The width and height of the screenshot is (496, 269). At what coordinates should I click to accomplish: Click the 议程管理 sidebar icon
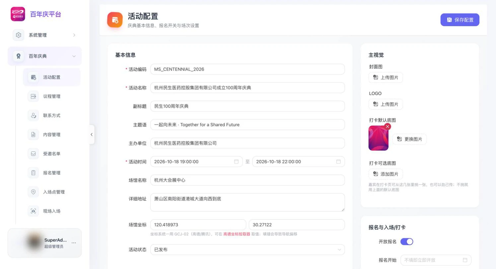click(x=33, y=96)
